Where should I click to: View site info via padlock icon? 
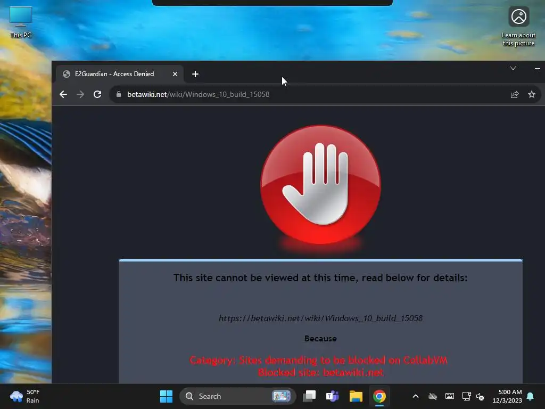tap(119, 94)
